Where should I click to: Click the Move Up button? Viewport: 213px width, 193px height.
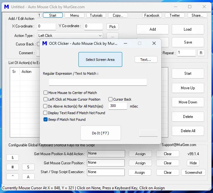click(188, 88)
